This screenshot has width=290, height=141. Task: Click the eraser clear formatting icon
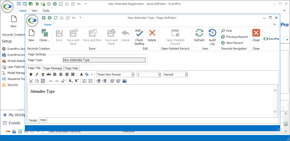pyautogui.click(x=63, y=81)
